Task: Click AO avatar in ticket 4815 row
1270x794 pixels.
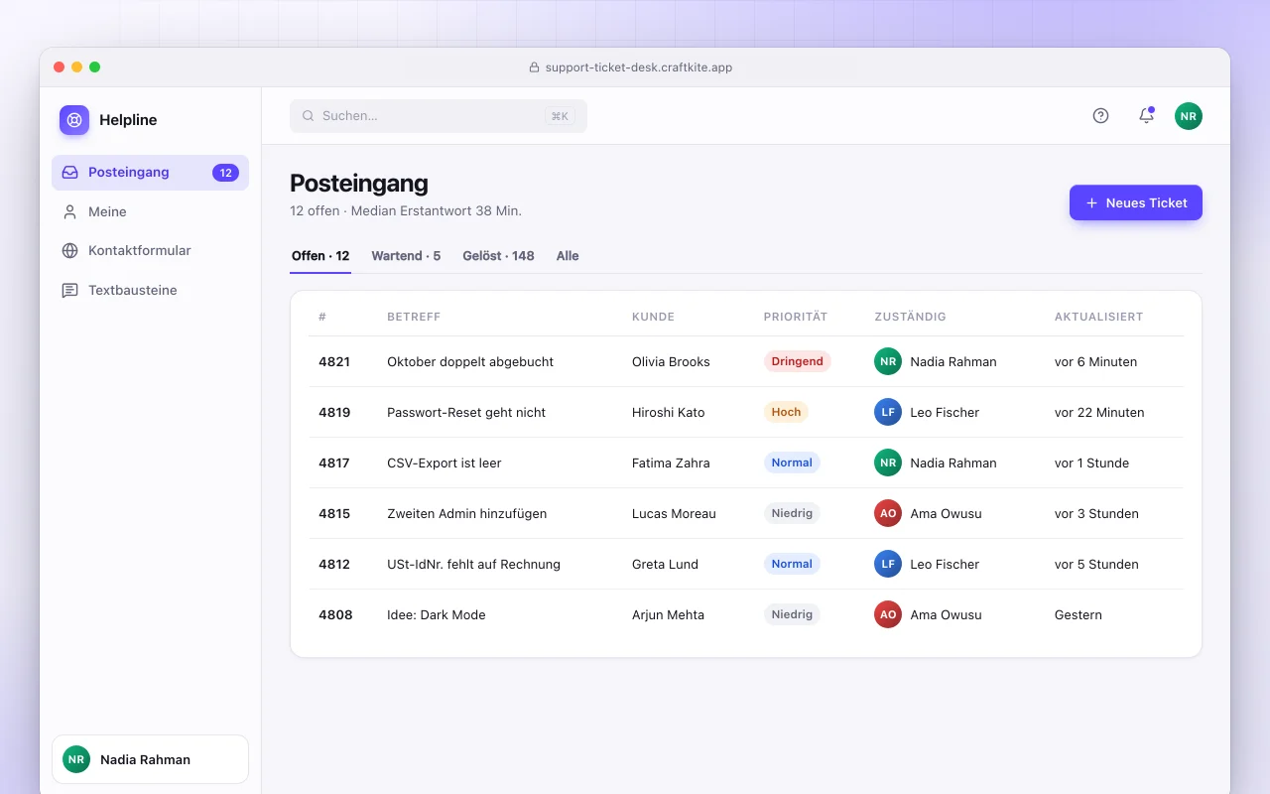Action: 888,513
